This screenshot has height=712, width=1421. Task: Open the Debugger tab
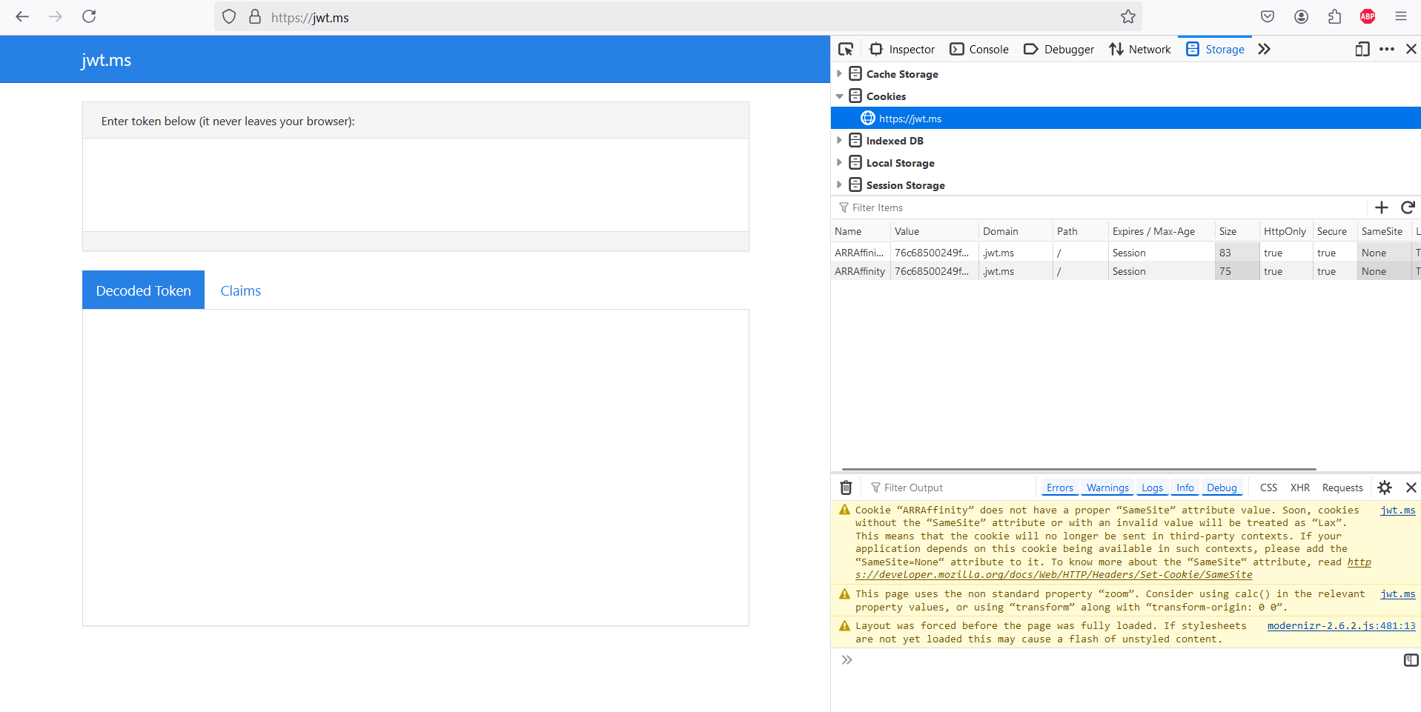pyautogui.click(x=1059, y=49)
